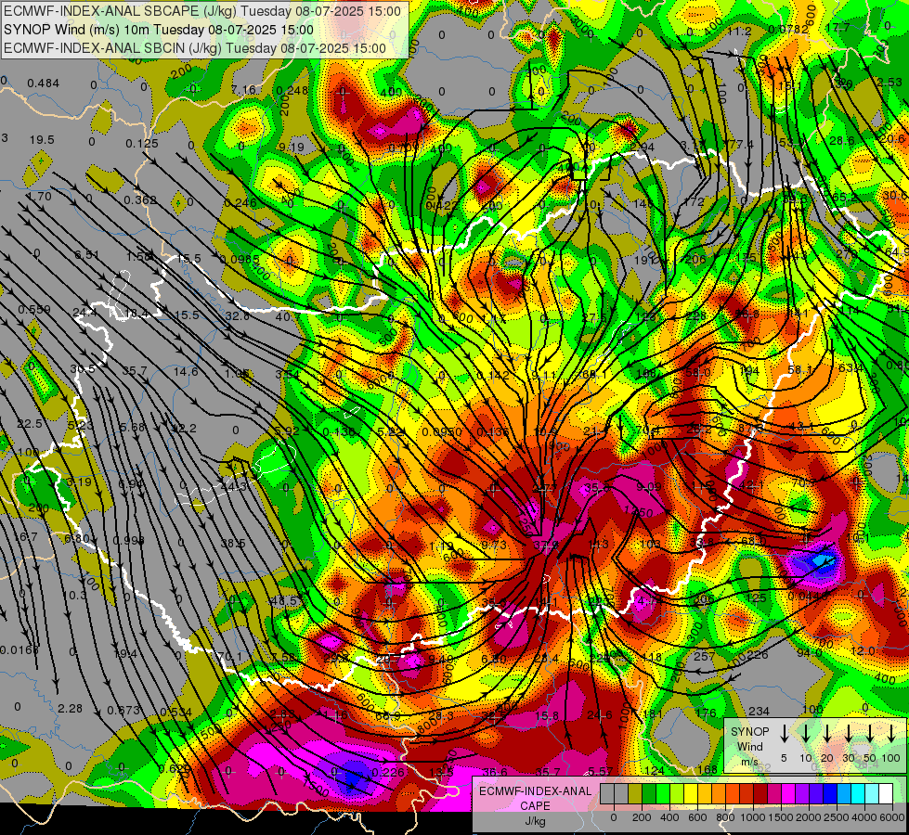
Task: Pick the bright magenta swatch in CAPE scale
Action: click(x=788, y=794)
